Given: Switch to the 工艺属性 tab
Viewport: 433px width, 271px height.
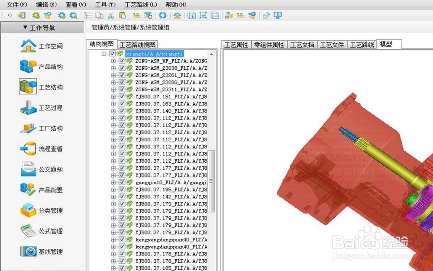Looking at the screenshot, I should pyautogui.click(x=236, y=45).
